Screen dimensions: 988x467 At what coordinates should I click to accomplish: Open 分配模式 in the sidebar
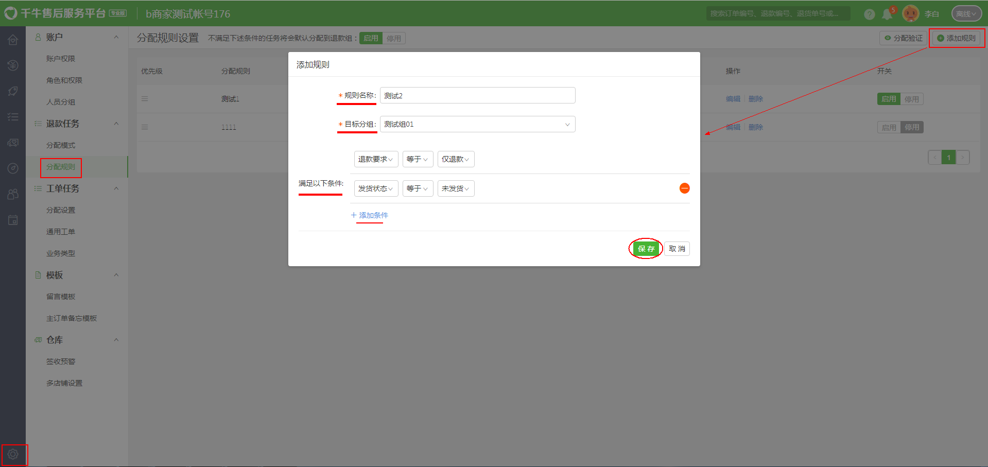[x=61, y=145]
